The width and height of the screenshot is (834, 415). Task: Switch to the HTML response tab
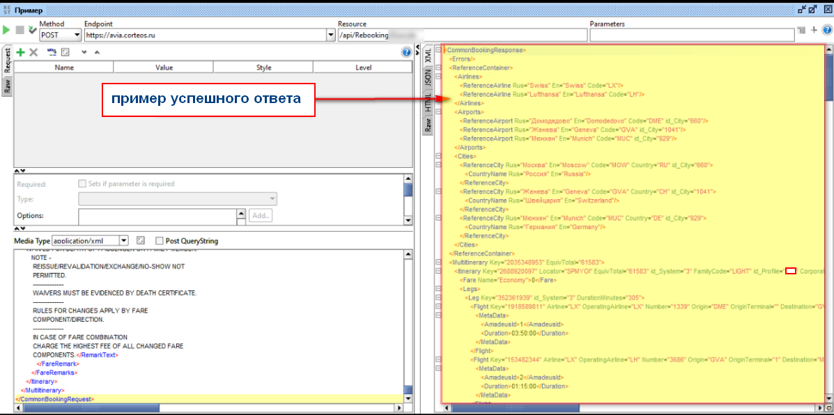point(428,102)
